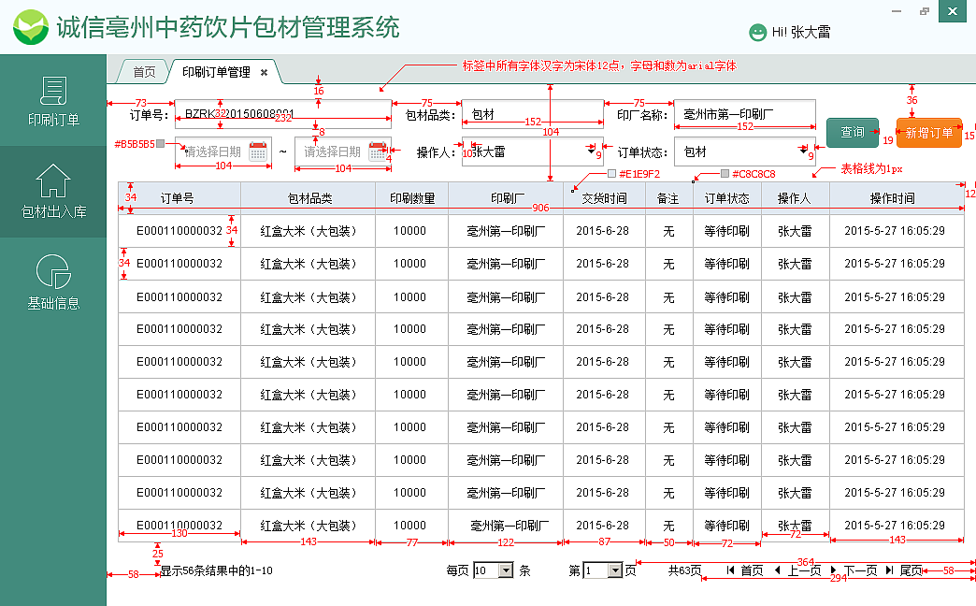Click the 订单状态 column header

tap(727, 198)
